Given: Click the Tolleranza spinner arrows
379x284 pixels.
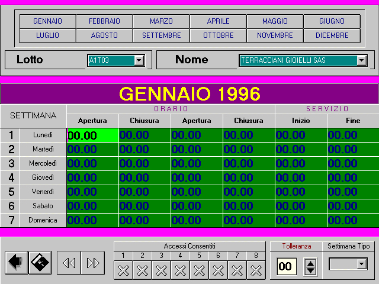Looking at the screenshot, I should [310, 266].
